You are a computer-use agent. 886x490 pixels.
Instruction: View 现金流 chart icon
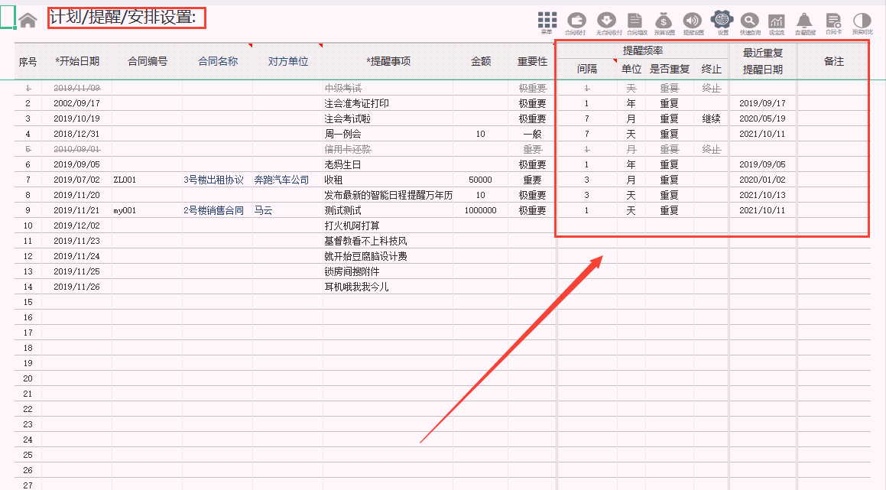pyautogui.click(x=777, y=19)
